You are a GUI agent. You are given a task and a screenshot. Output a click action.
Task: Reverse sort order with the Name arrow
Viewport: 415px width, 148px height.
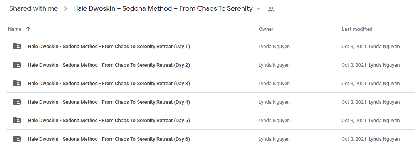28,29
